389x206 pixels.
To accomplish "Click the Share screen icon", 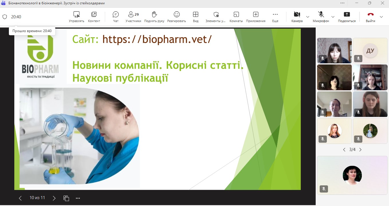I will (x=347, y=17).
